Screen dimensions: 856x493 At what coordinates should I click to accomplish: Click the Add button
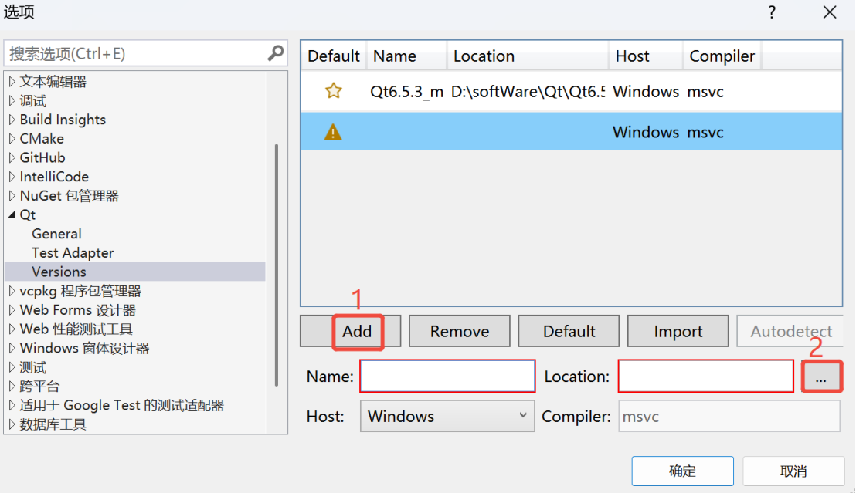357,330
